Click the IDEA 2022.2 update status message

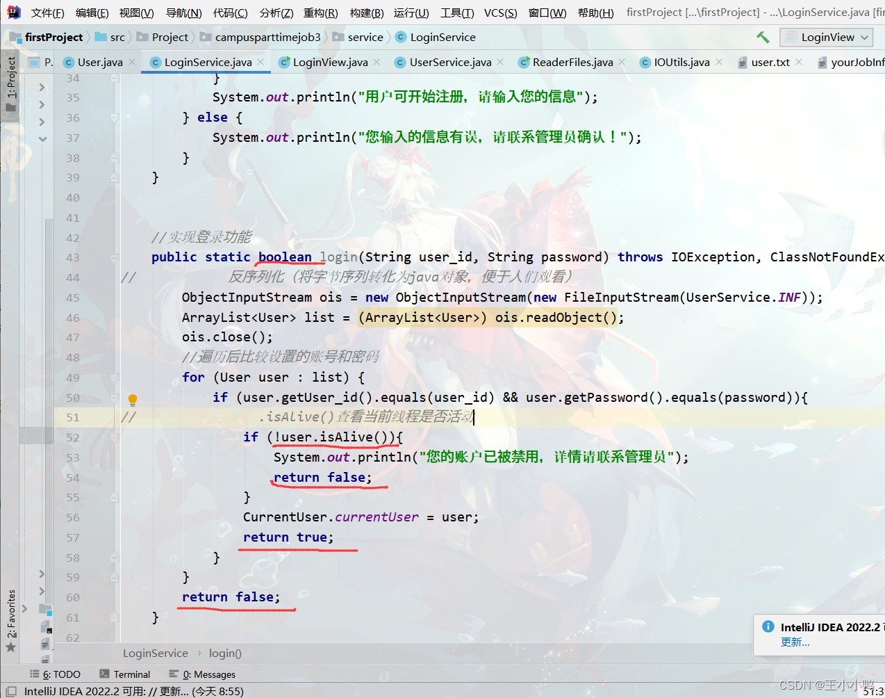click(x=134, y=691)
